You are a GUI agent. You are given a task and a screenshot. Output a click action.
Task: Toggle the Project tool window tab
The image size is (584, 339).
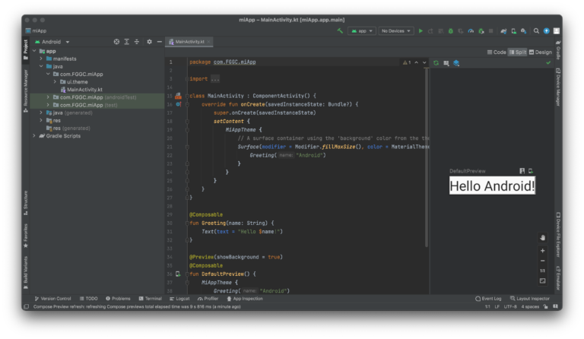coord(26,49)
